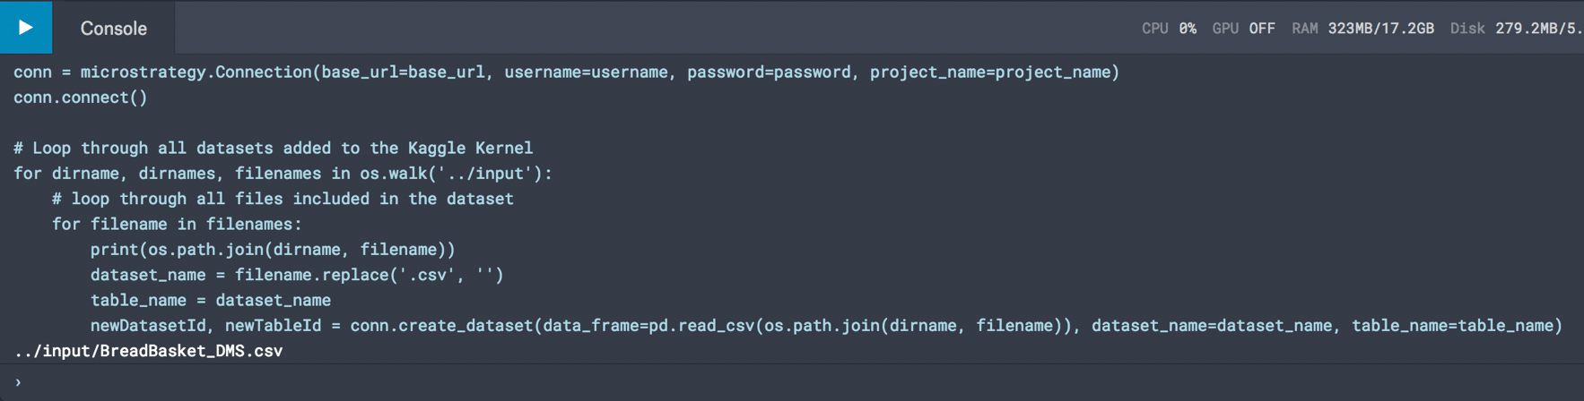Click the 'Loop through all datasets' comment
Screen dimensions: 1584x401
pos(273,148)
